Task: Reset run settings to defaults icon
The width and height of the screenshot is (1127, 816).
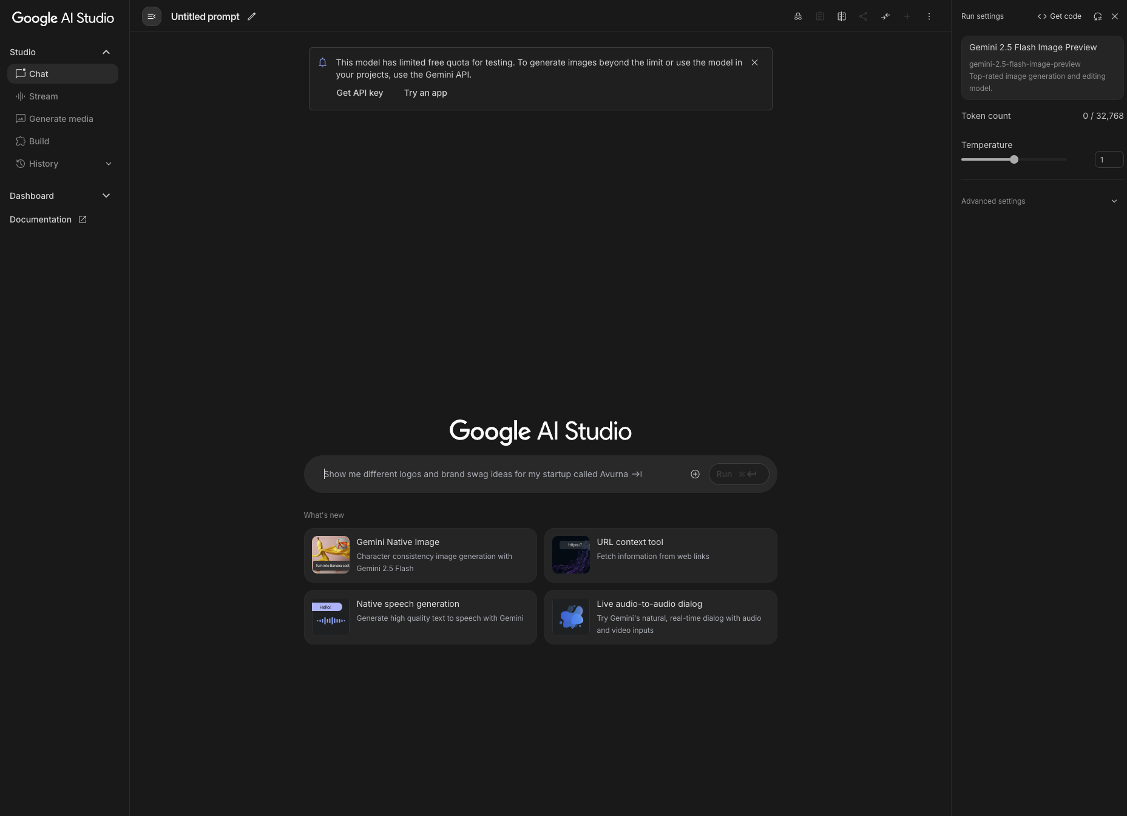Action: tap(1098, 16)
